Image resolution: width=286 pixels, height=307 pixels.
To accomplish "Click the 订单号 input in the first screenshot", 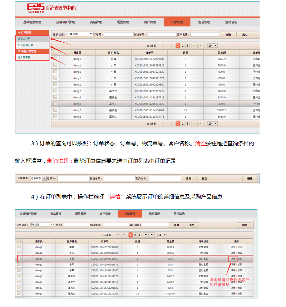I will (119, 34).
